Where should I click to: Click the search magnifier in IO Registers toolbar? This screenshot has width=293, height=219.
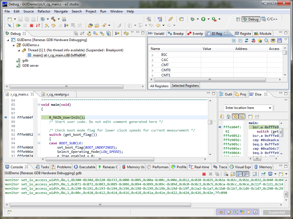[x=266, y=40]
